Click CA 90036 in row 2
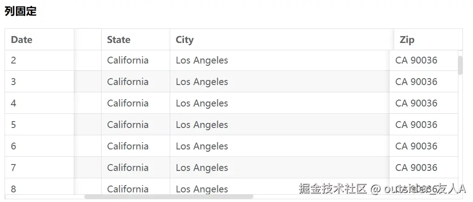Viewport: 473px width, 202px height. point(416,60)
